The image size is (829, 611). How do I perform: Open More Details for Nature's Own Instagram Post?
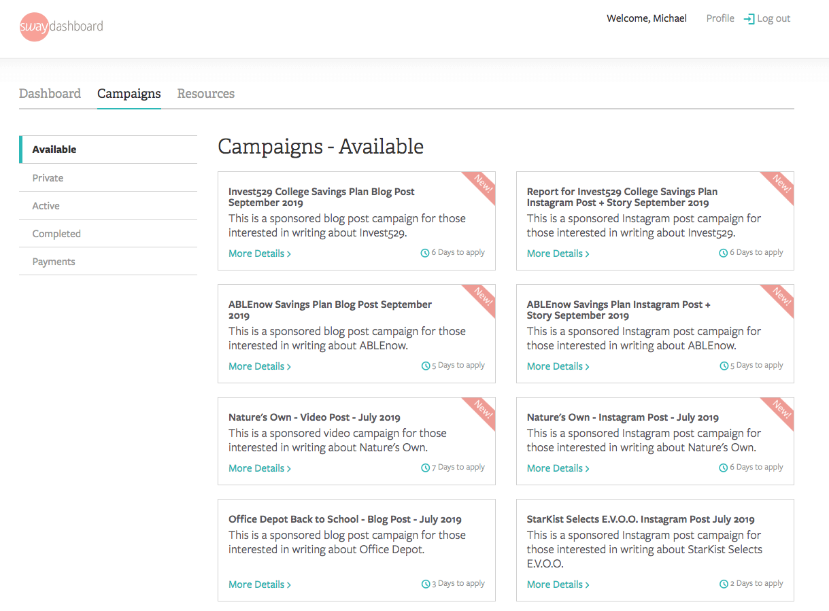558,468
